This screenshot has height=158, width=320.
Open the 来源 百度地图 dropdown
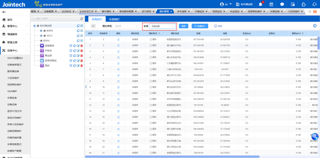click(x=162, y=26)
